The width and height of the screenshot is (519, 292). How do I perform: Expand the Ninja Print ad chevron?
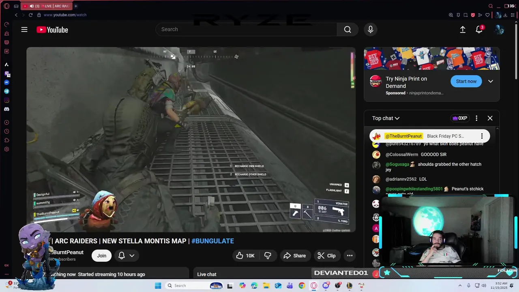pos(491,82)
